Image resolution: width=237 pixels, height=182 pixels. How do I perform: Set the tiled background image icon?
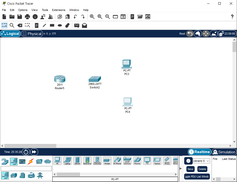pos(214,34)
